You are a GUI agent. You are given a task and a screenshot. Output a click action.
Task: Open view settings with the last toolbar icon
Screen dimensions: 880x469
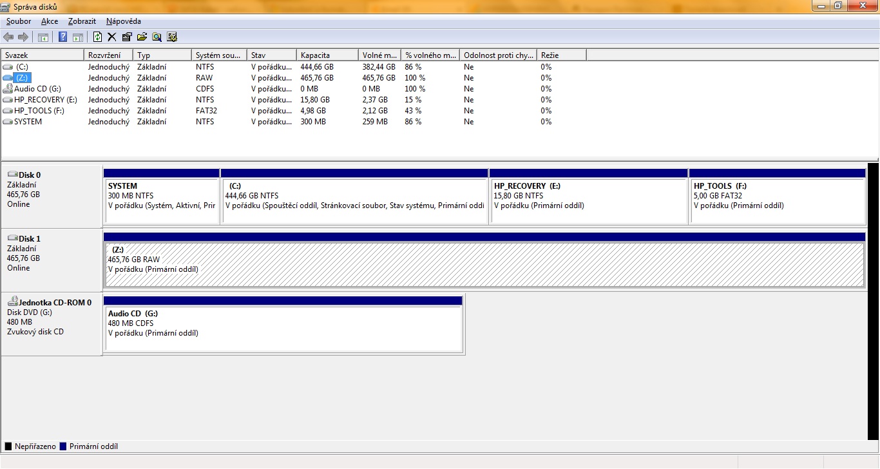(x=172, y=37)
